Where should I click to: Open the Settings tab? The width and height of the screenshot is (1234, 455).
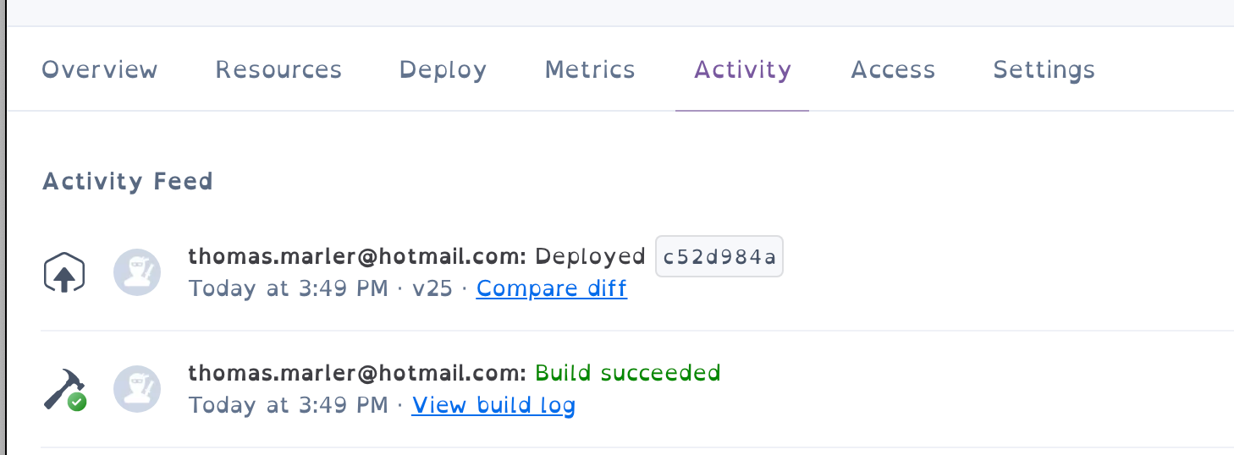(1044, 70)
